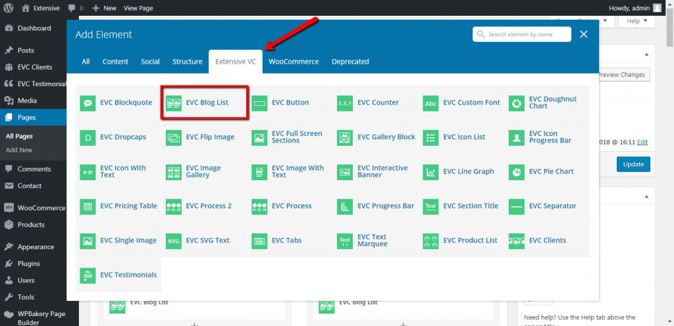Open the Content tab
The width and height of the screenshot is (674, 326).
click(x=115, y=61)
